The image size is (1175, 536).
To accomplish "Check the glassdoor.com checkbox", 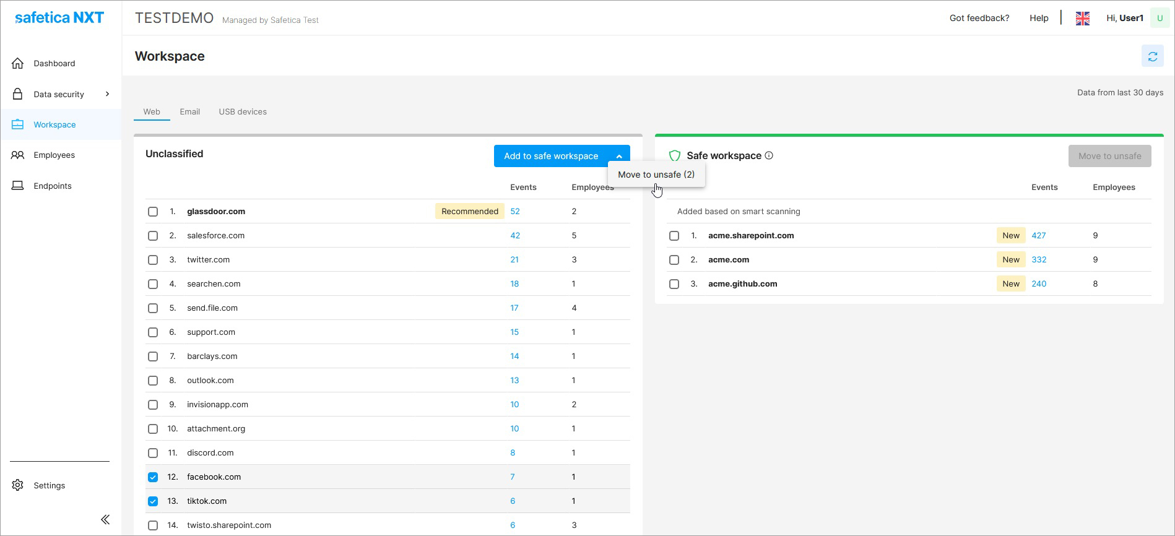I will point(153,212).
